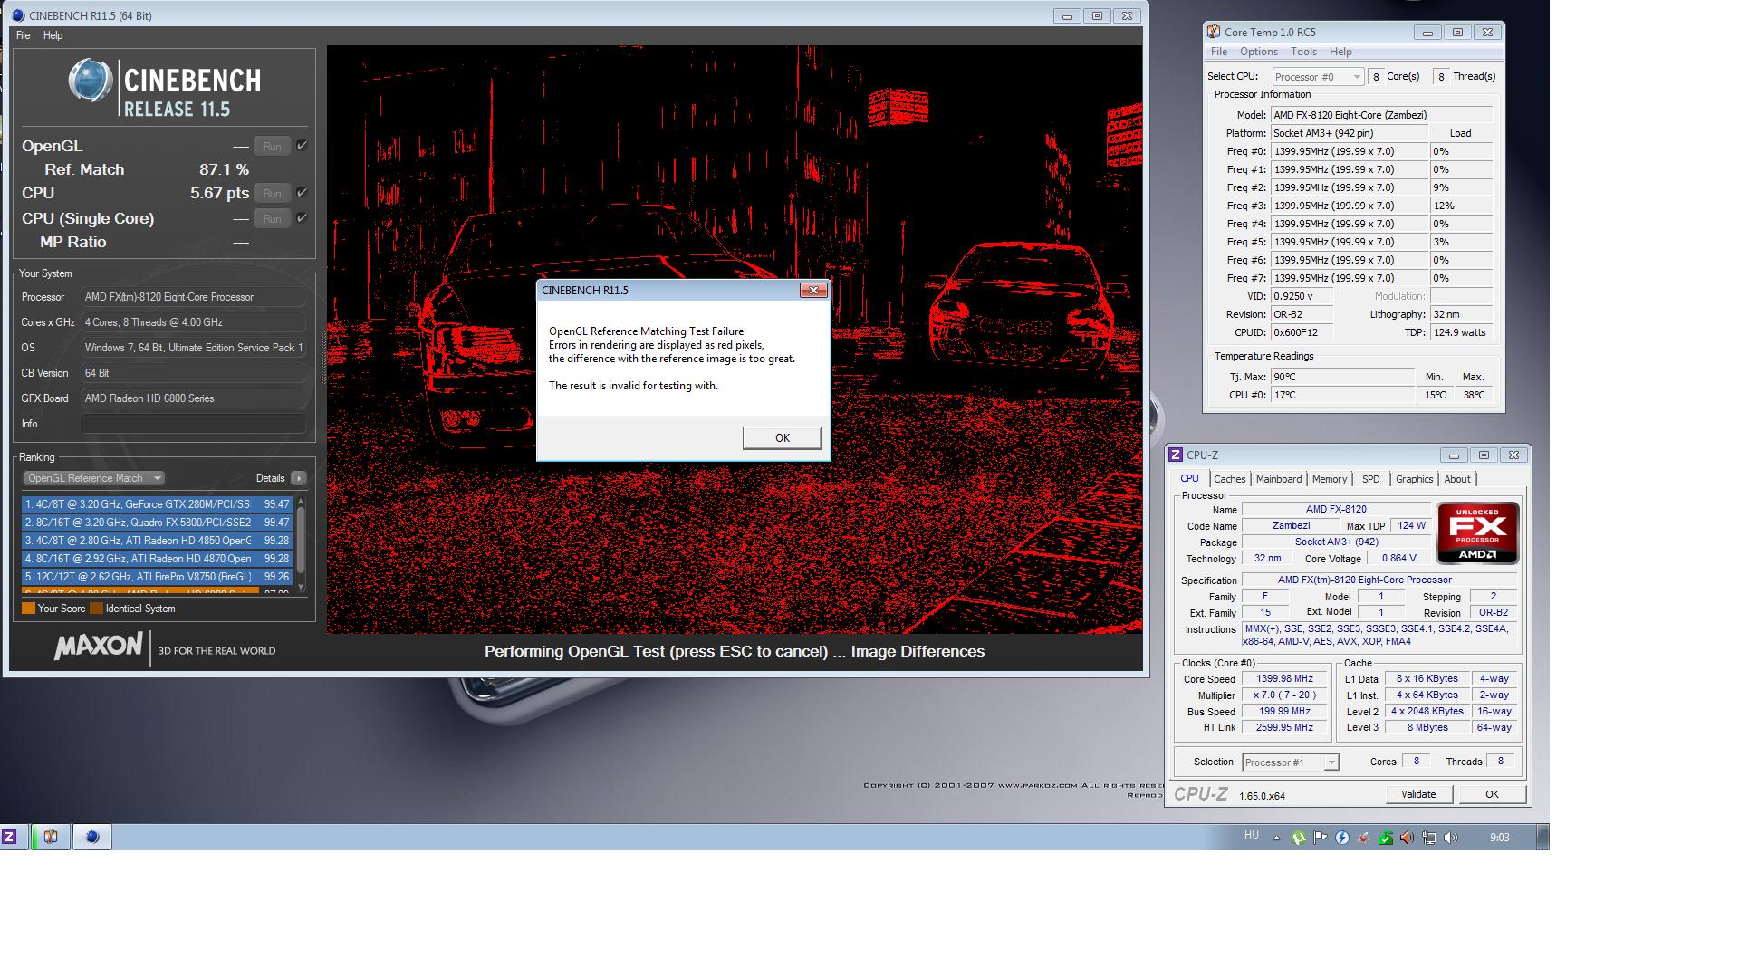Switch to CPU-Z SPD tab
This screenshot has width=1739, height=978.
point(1371,479)
